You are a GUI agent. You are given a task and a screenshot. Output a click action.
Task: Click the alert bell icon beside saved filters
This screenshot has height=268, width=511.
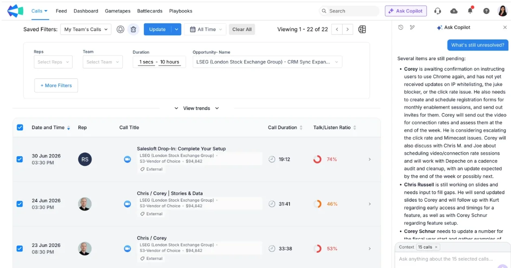point(120,29)
